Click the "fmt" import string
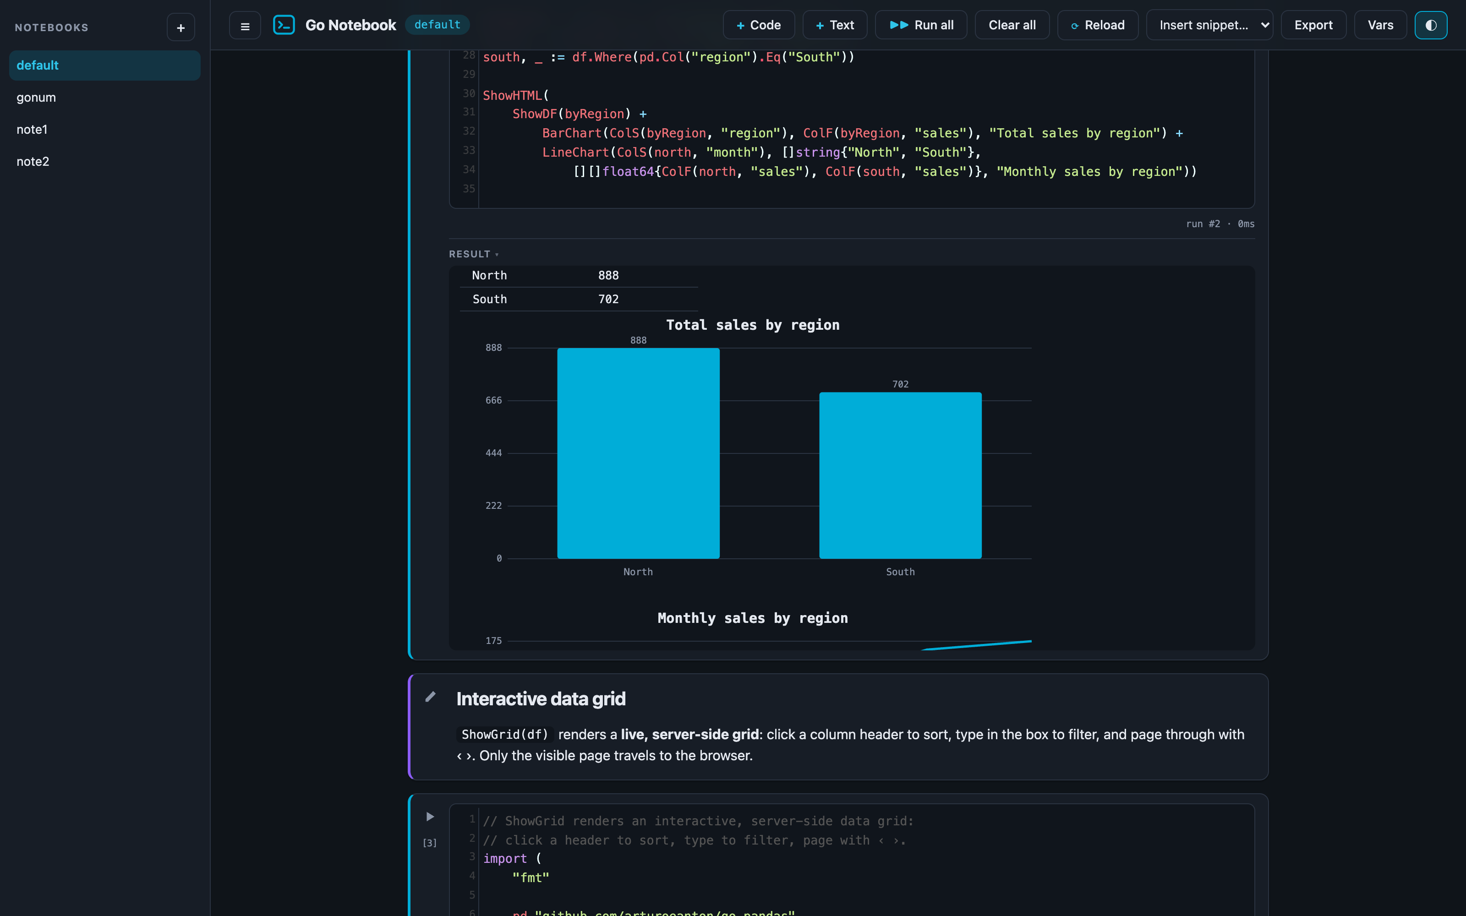 coord(531,878)
